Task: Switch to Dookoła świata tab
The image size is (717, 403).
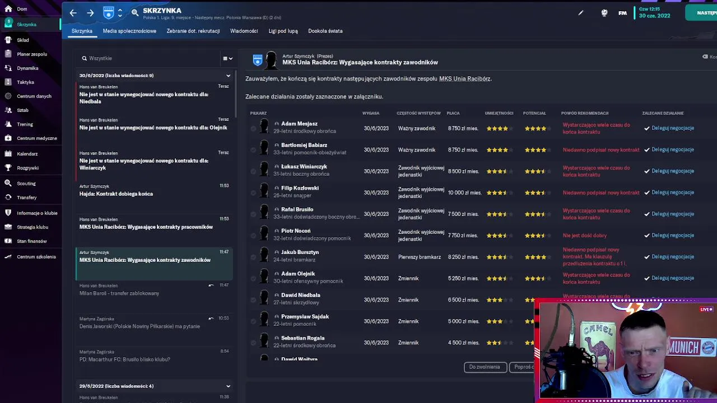Action: [325, 31]
